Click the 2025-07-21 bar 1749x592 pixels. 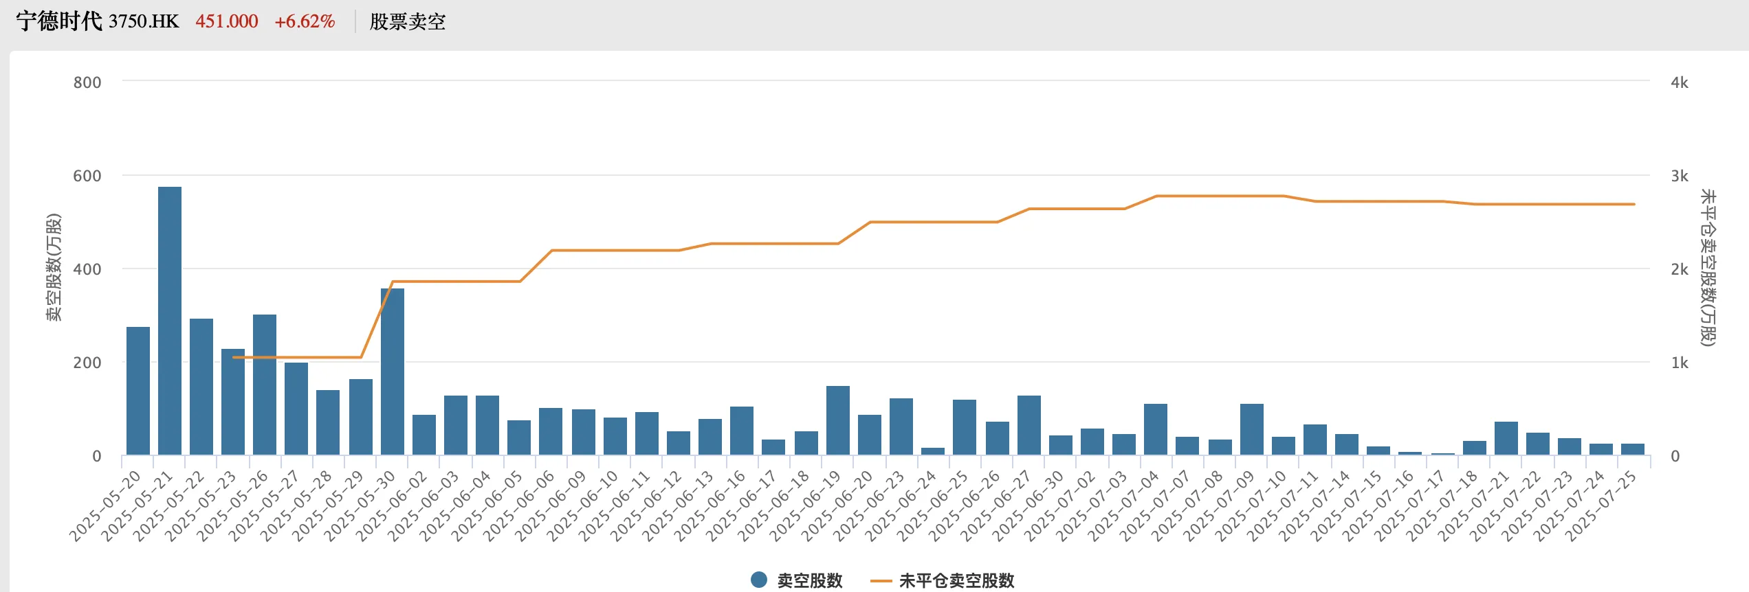tap(1506, 438)
